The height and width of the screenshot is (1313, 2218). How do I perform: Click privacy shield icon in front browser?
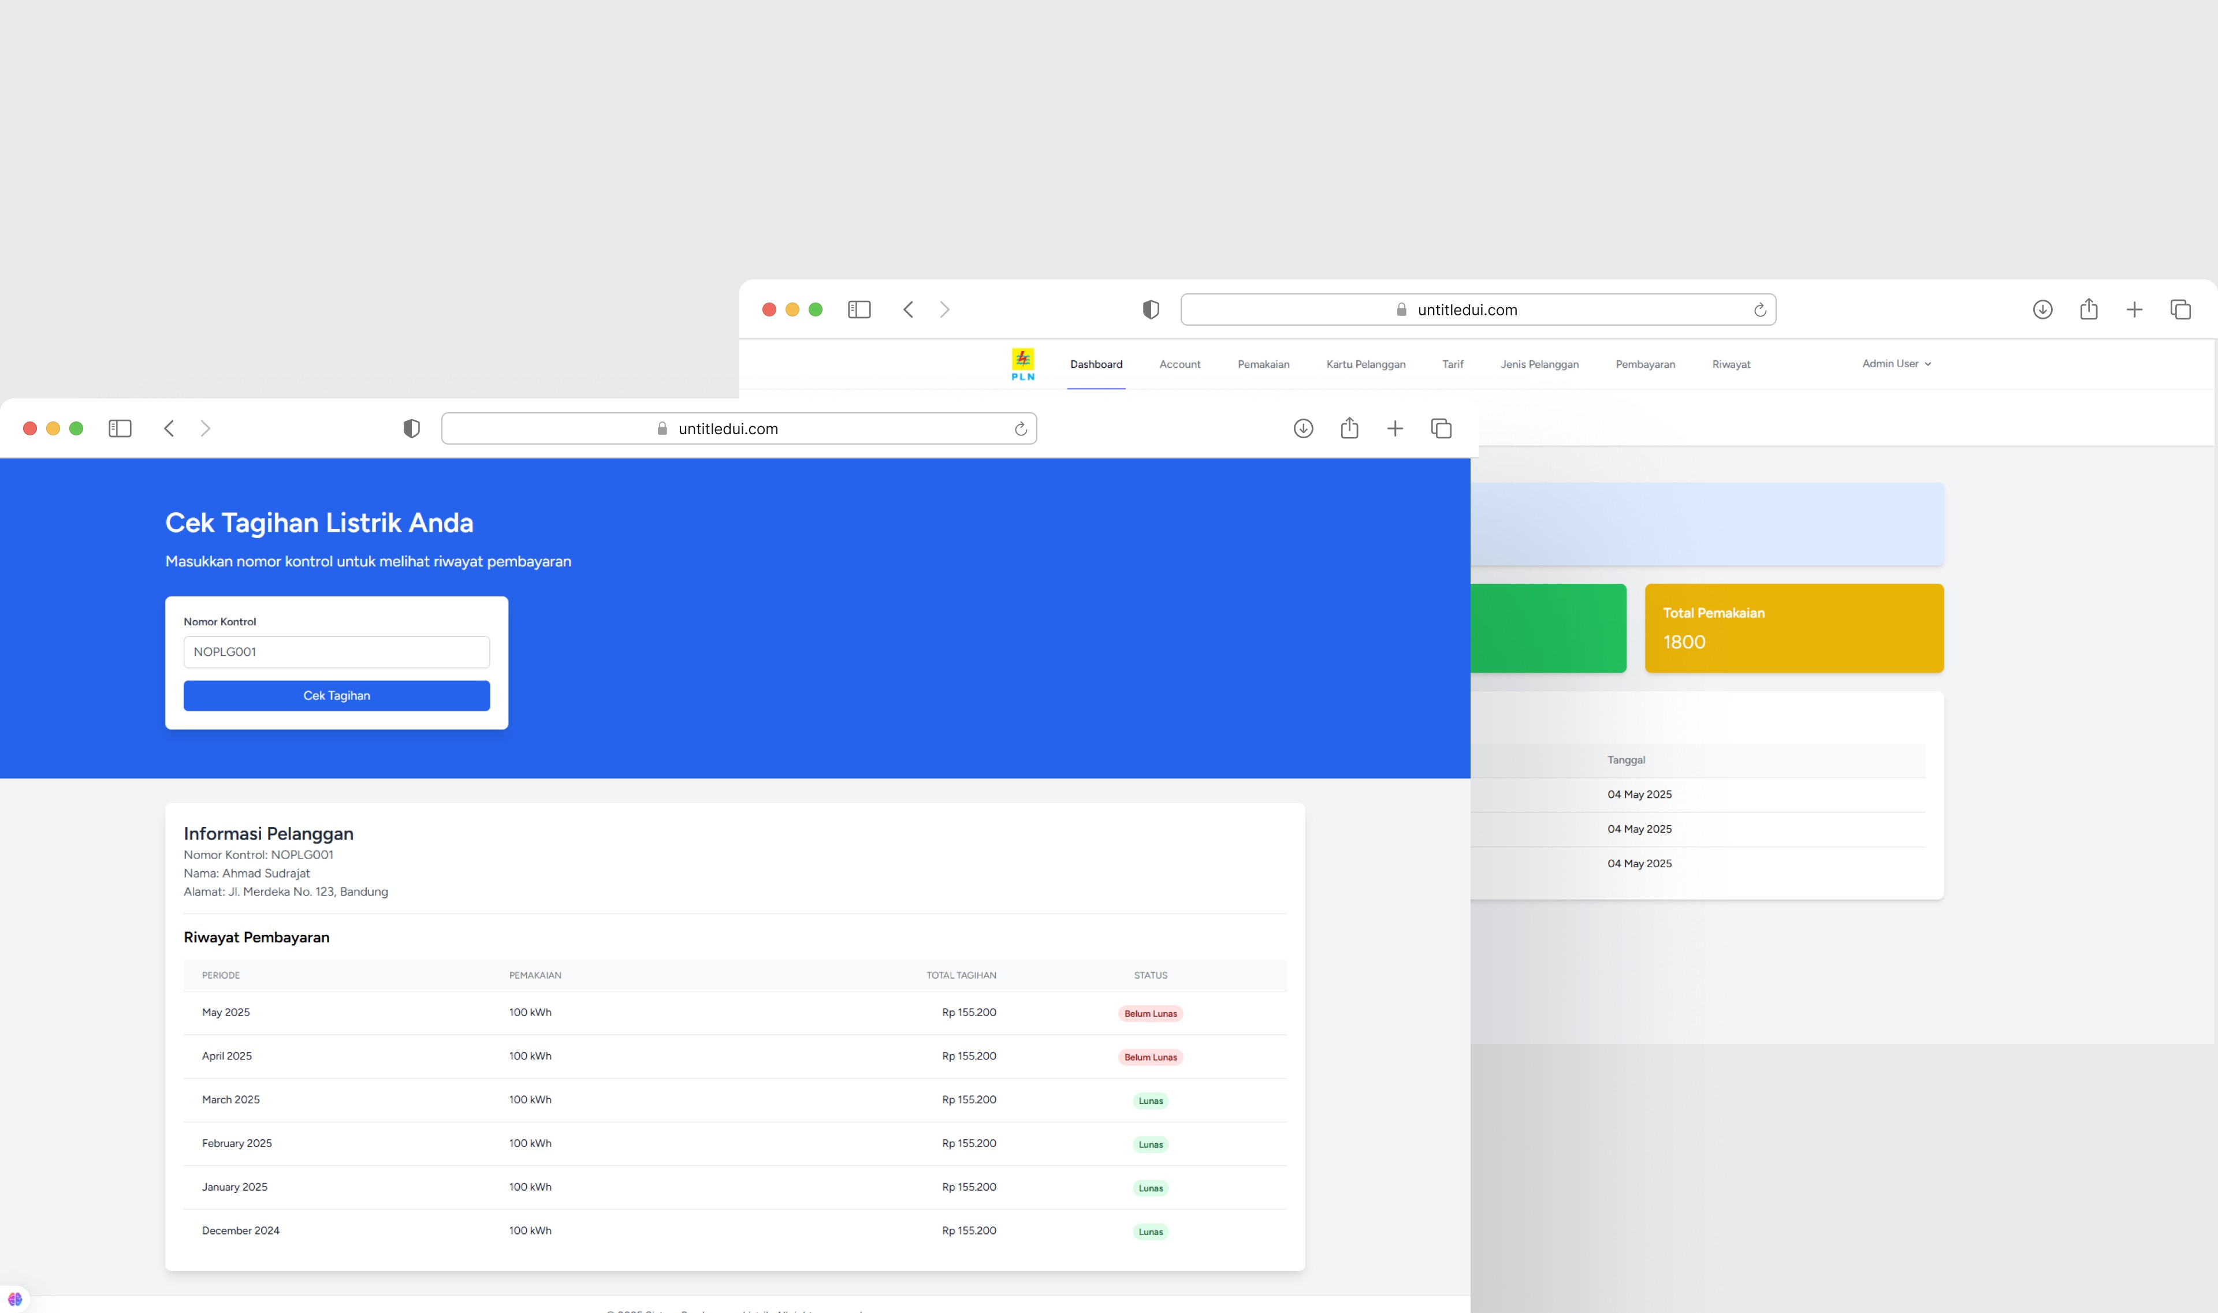412,428
